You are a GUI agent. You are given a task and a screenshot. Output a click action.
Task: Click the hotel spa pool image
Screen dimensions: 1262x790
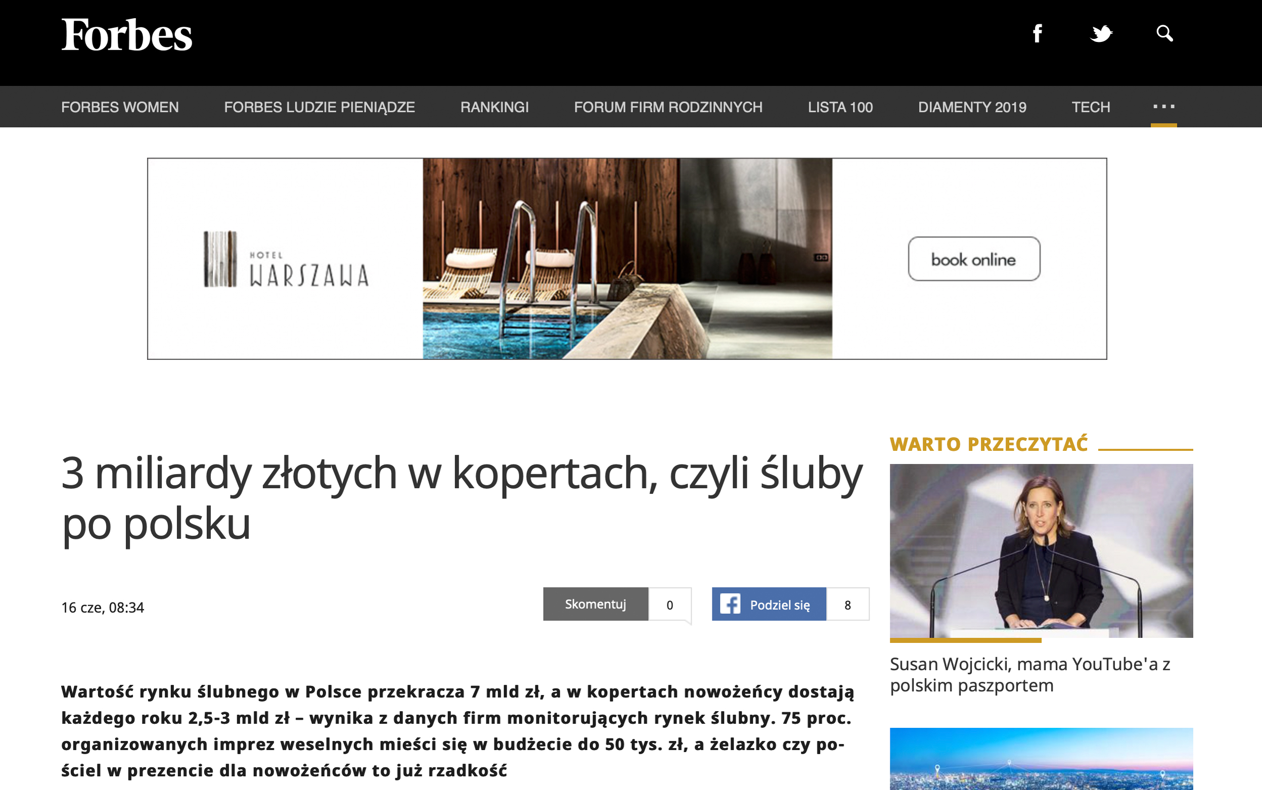click(x=627, y=259)
